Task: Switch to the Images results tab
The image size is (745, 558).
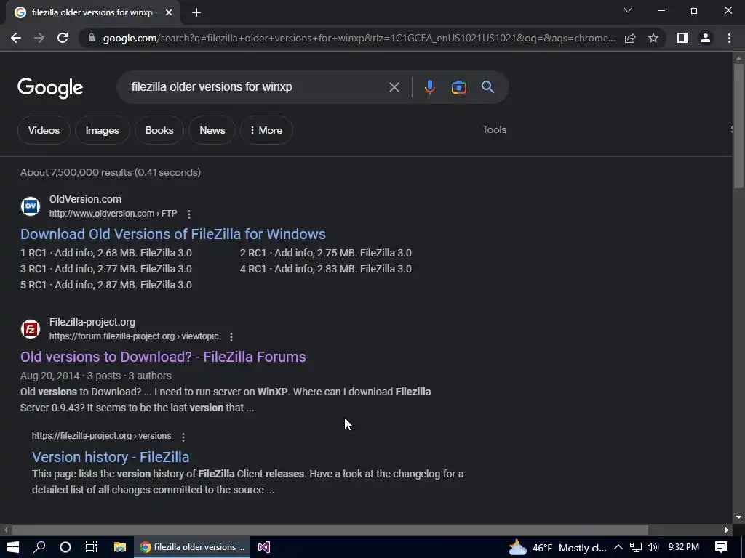Action: tap(102, 130)
